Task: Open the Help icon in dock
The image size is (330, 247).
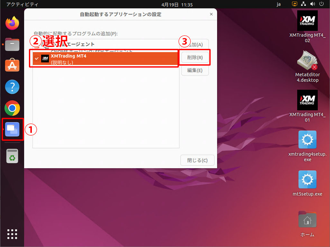Action: tap(12, 87)
